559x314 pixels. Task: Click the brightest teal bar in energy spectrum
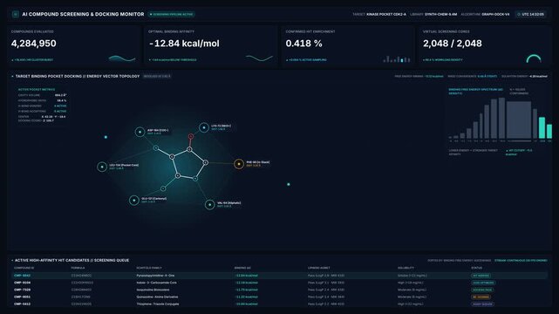[542, 127]
